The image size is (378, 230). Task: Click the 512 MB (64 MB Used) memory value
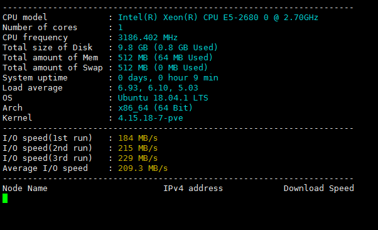[165, 58]
